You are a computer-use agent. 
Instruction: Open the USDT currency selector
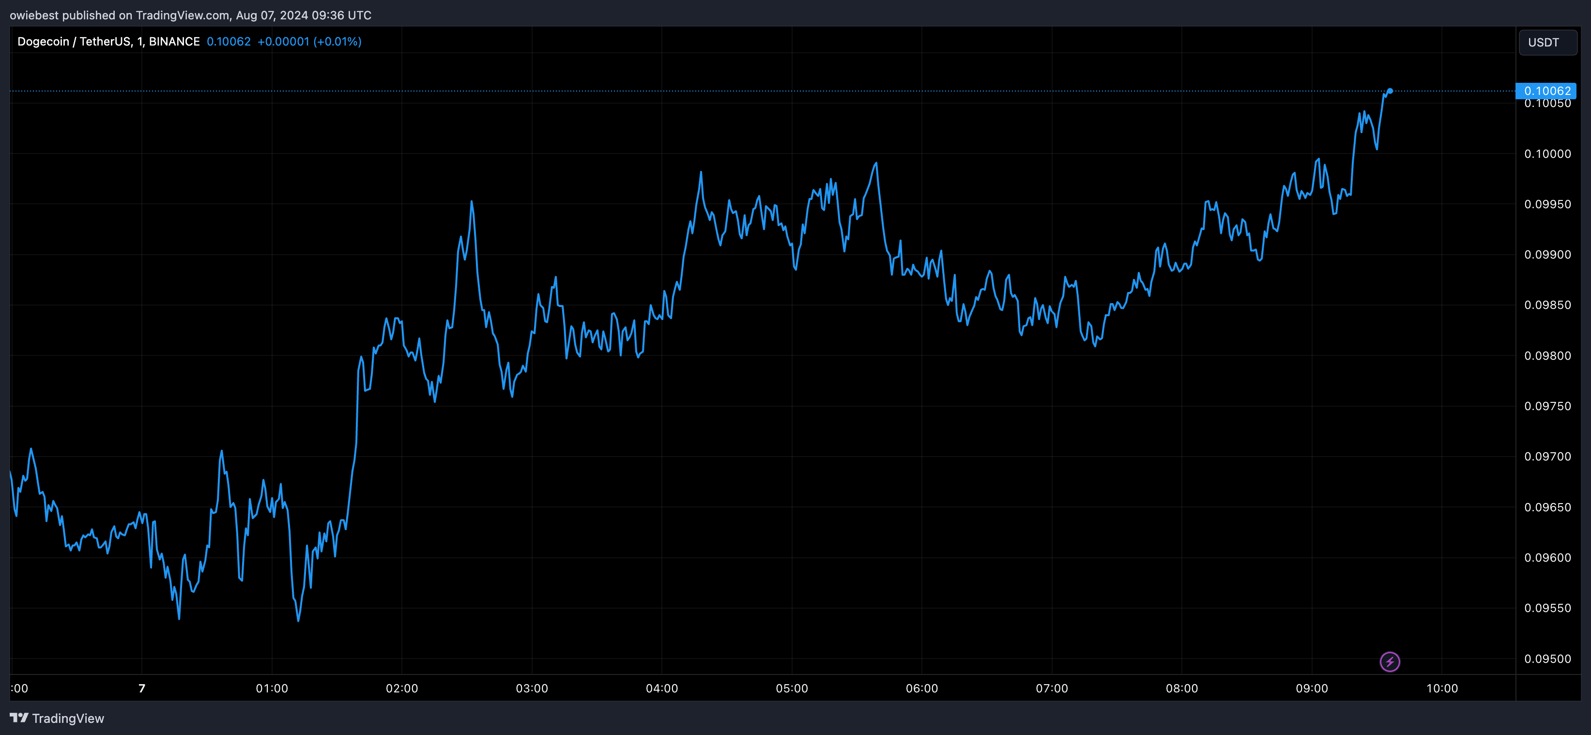1548,43
